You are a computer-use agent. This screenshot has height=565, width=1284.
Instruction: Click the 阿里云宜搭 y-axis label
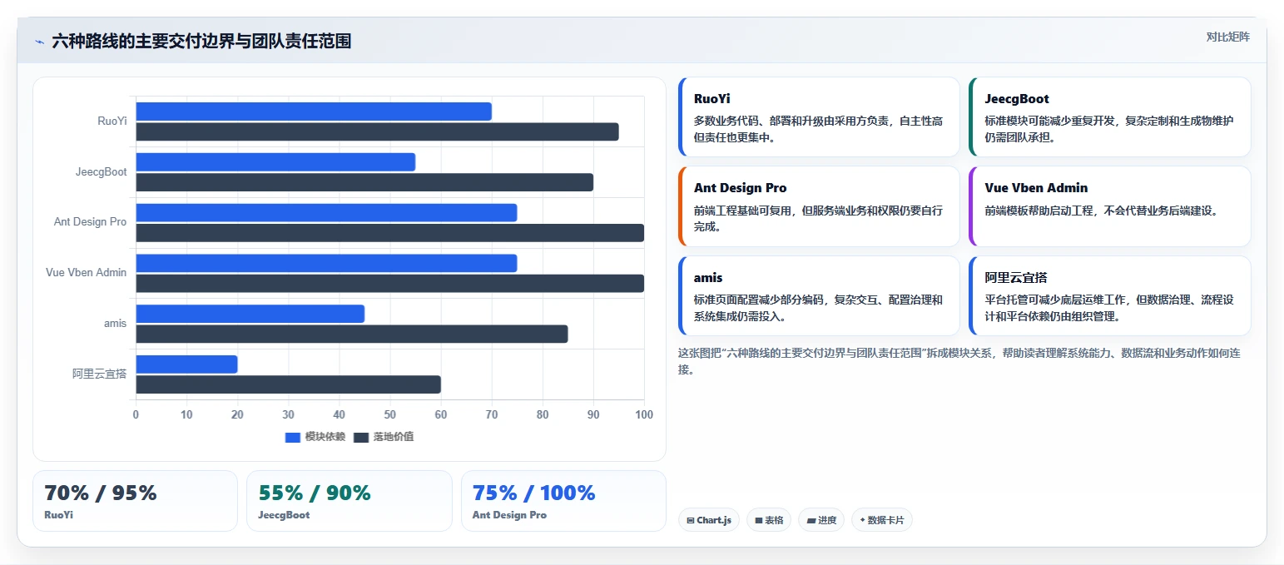pyautogui.click(x=100, y=374)
